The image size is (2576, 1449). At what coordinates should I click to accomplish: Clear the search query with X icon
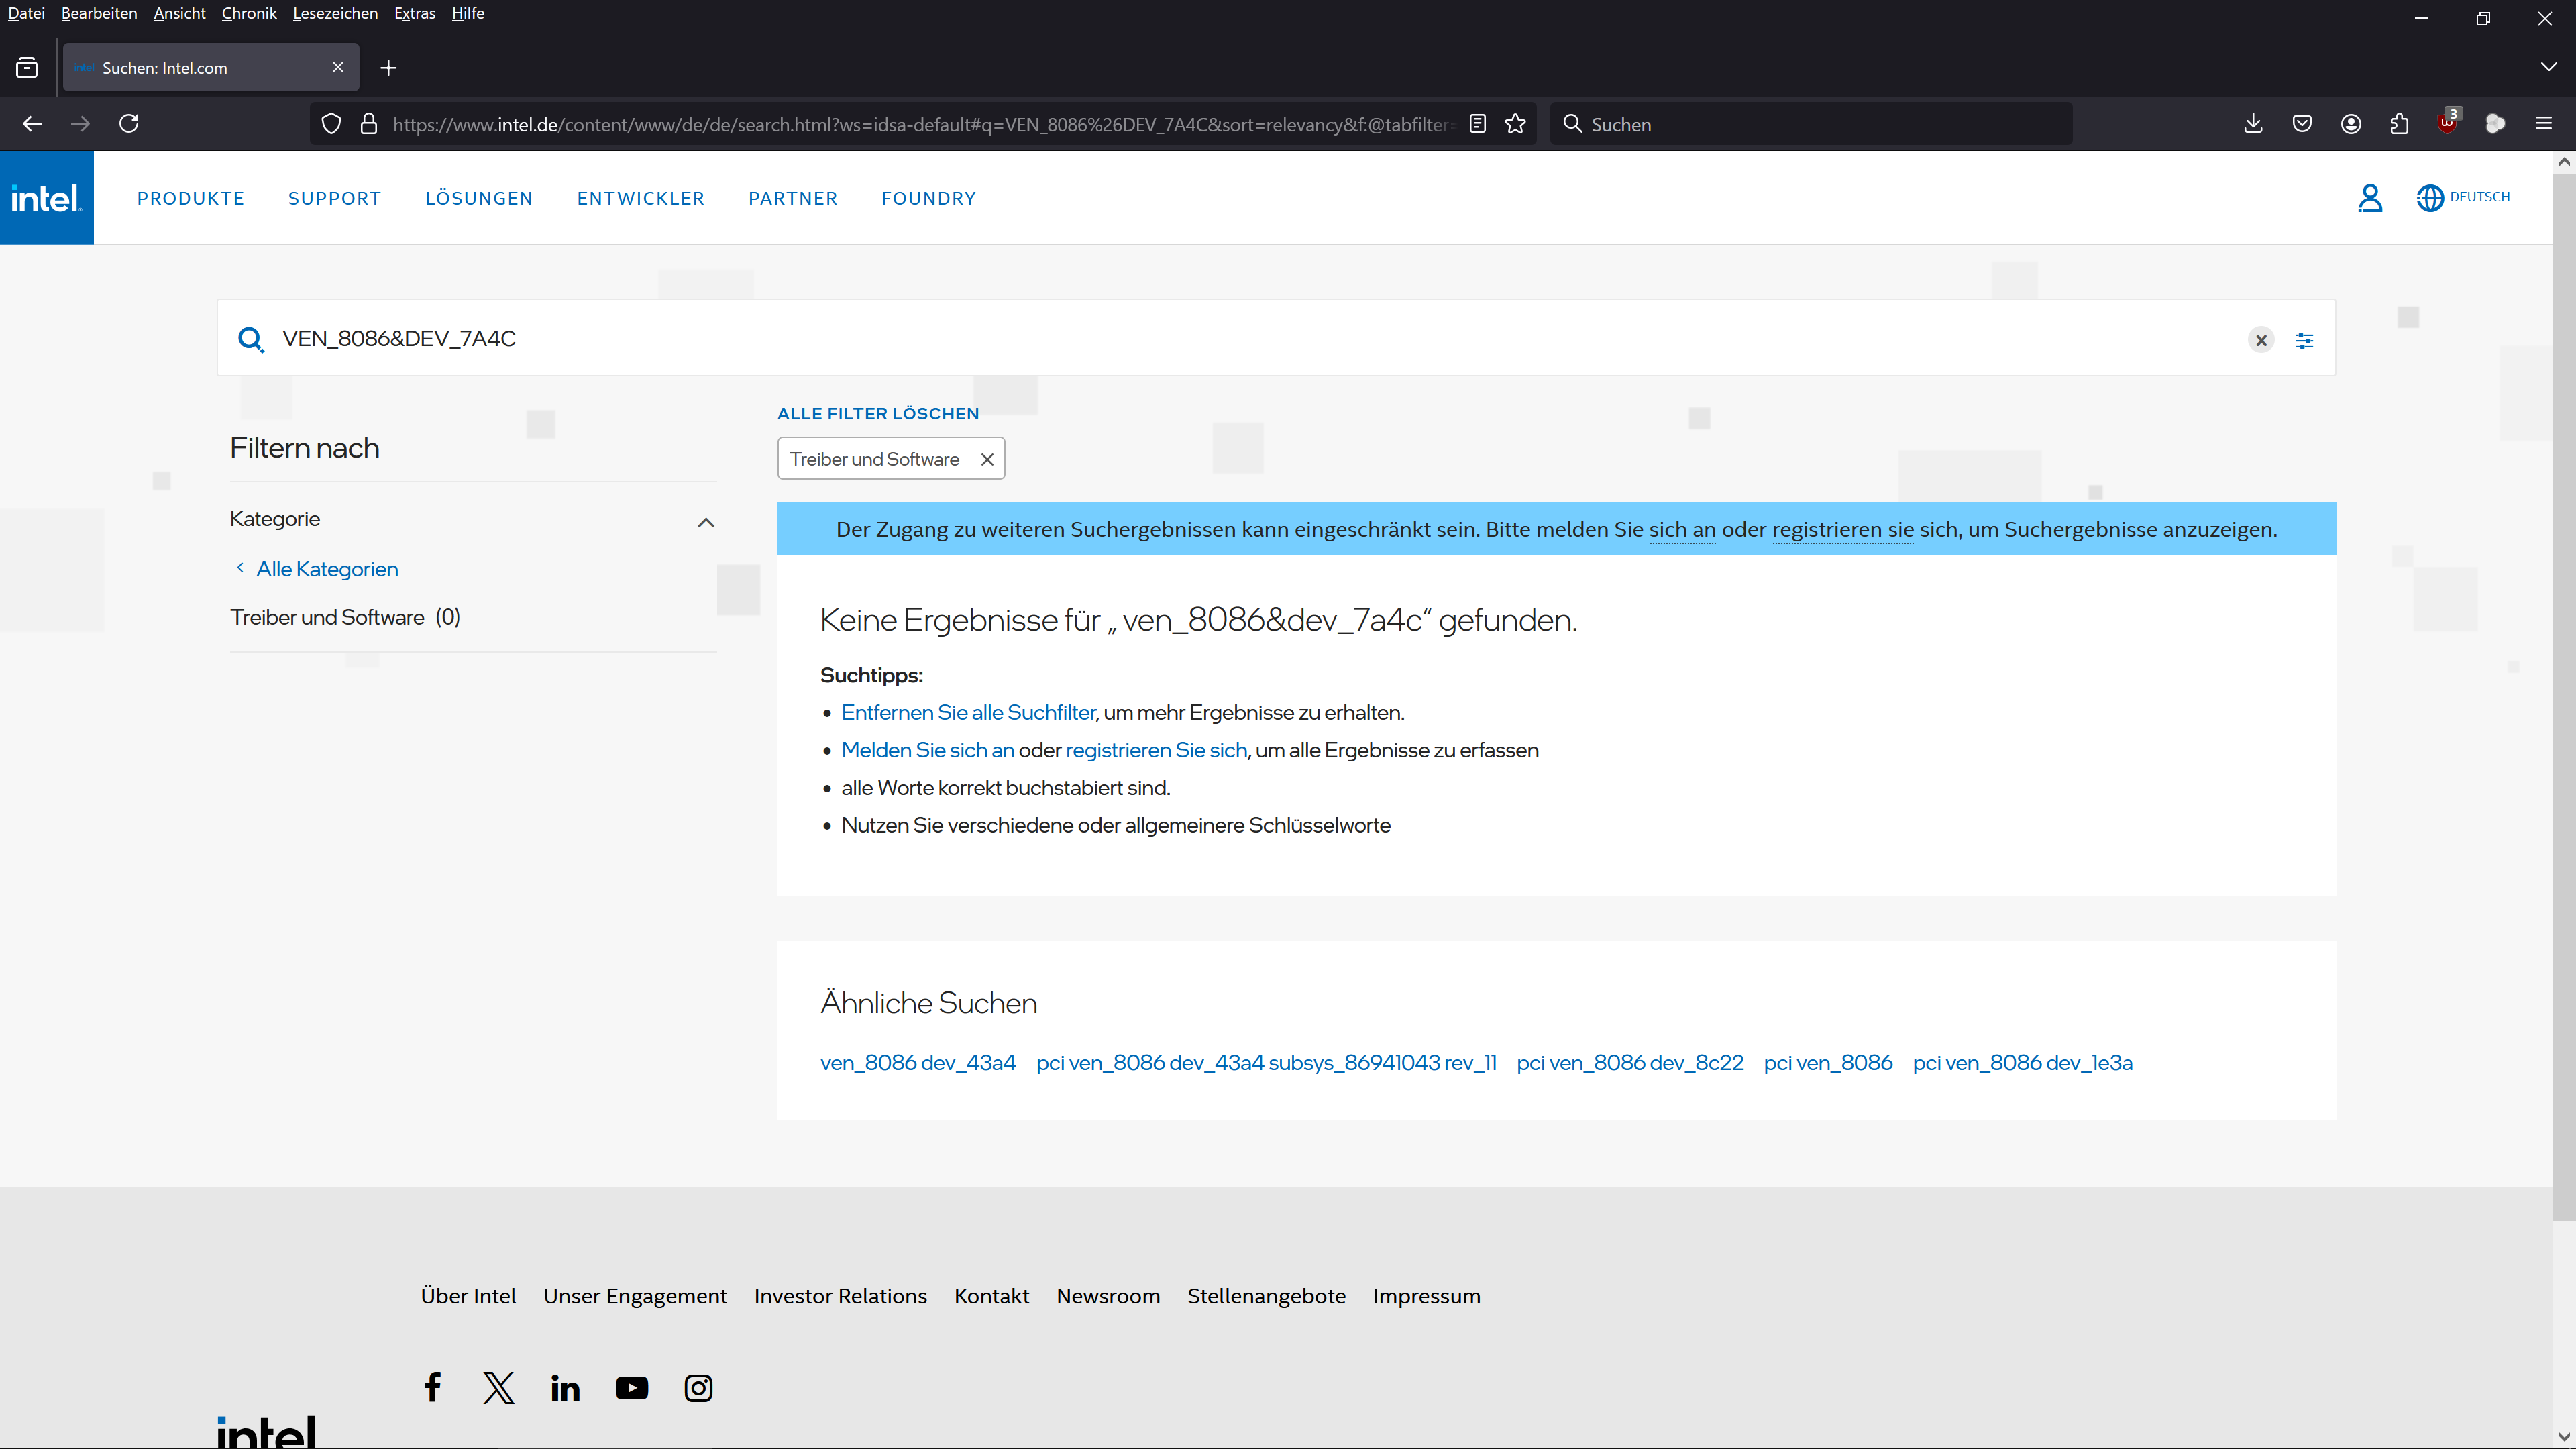tap(2261, 340)
